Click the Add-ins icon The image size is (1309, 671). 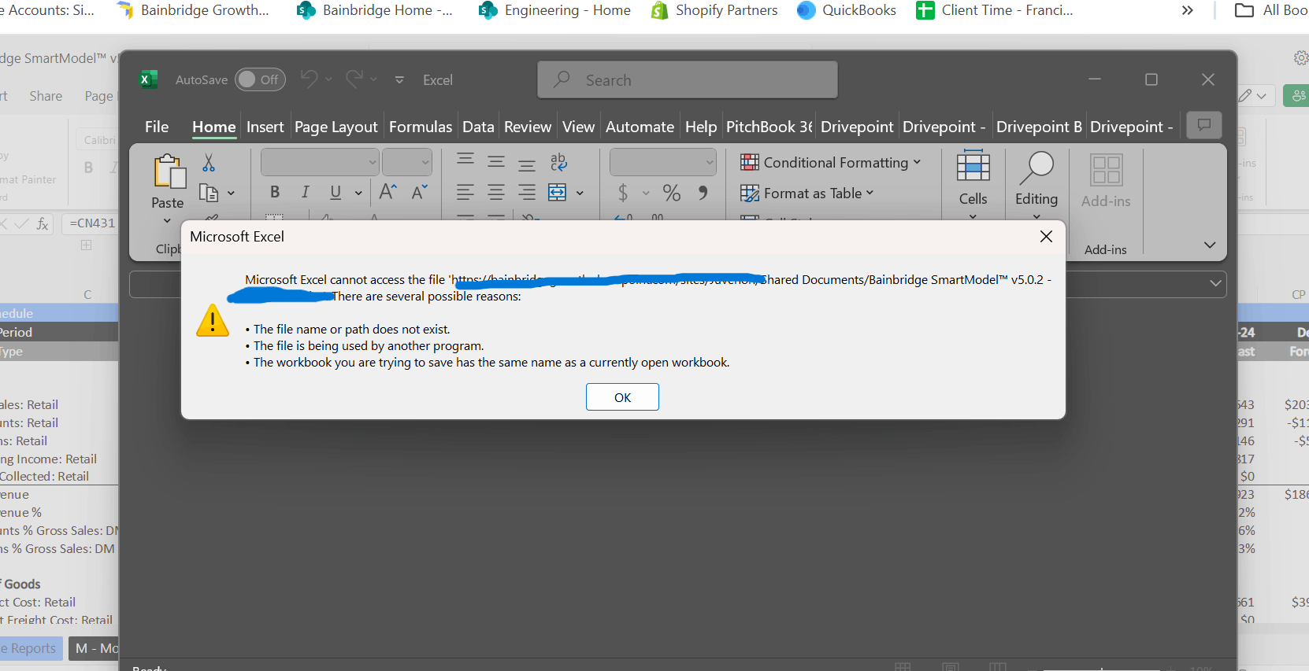1106,170
